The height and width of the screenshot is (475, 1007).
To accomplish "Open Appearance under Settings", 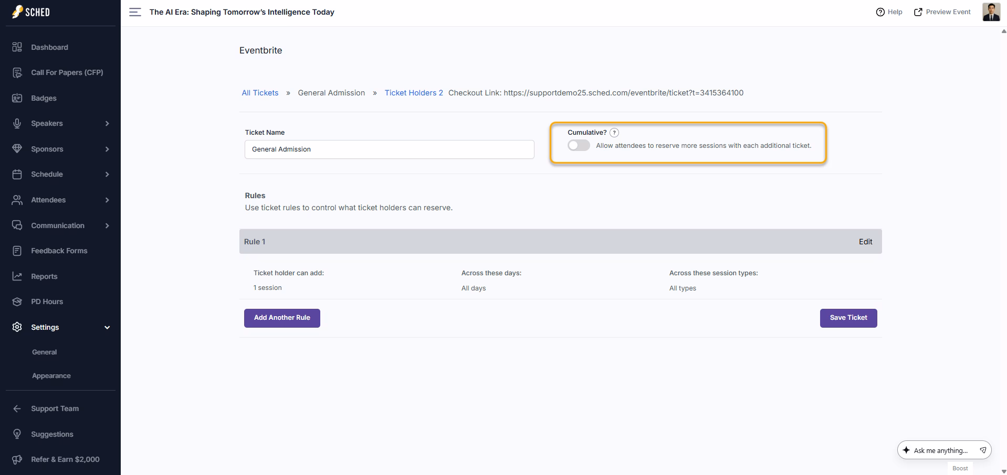I will 51,376.
